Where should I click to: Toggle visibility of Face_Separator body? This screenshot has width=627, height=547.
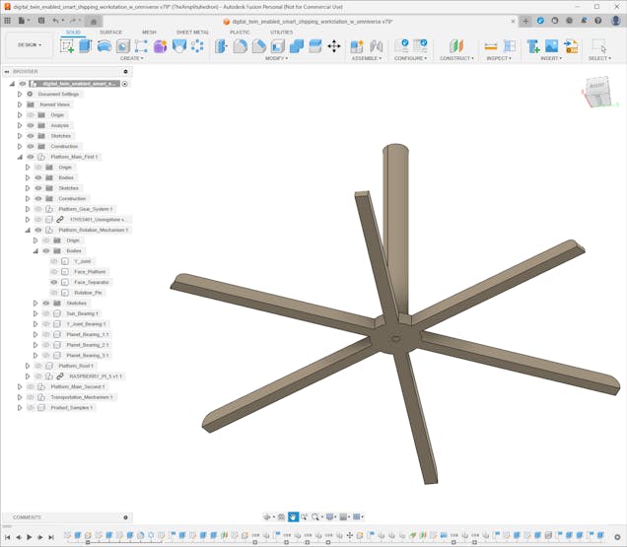click(54, 282)
